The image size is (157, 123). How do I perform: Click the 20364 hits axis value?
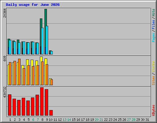point(5,13)
